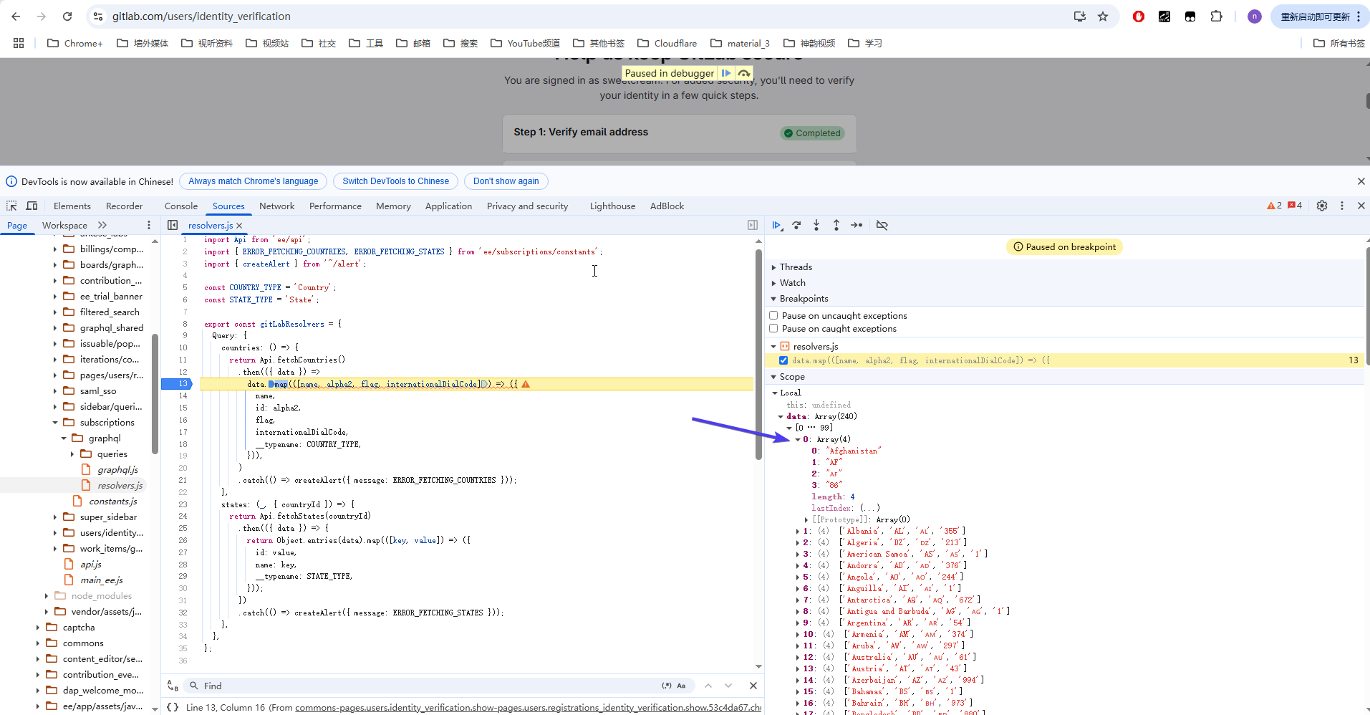Image resolution: width=1370 pixels, height=715 pixels.
Task: Collapse the Breakpoints section
Action: 773,299
